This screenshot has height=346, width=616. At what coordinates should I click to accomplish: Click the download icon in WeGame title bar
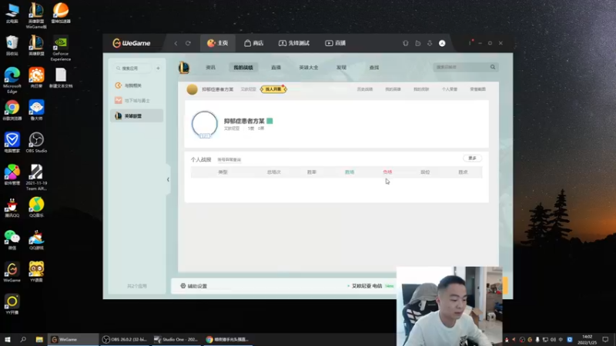[x=430, y=43]
